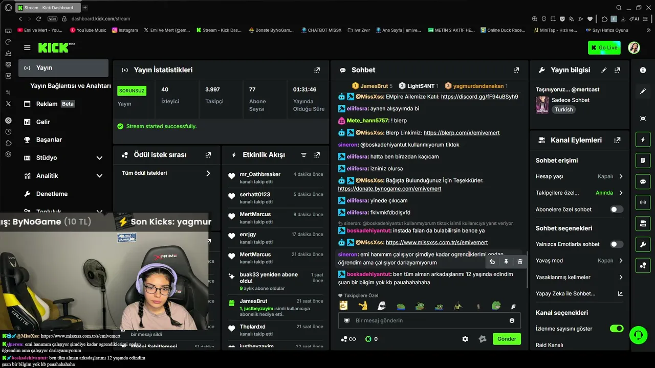Edit stream info with the pencil icon in Yayın bilgisi
The height and width of the screenshot is (368, 655).
(604, 70)
